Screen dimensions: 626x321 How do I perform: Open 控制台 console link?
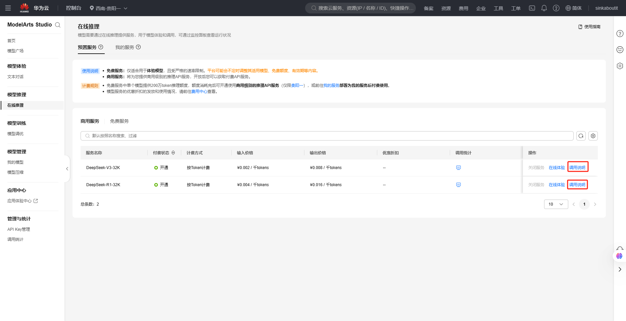[x=74, y=8]
